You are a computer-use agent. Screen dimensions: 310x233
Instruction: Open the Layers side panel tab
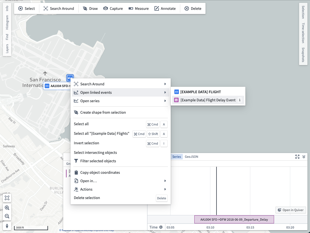point(7,49)
